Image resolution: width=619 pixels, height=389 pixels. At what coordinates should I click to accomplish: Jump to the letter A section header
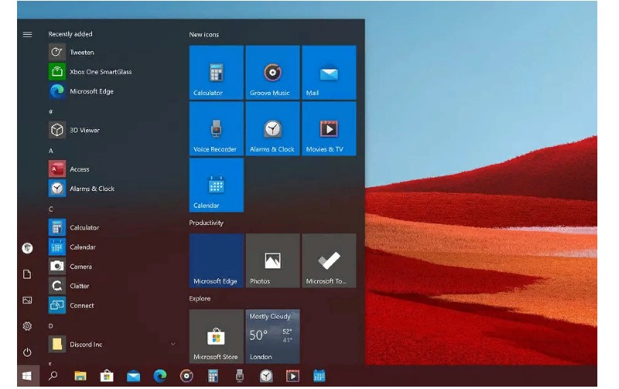pyautogui.click(x=51, y=150)
